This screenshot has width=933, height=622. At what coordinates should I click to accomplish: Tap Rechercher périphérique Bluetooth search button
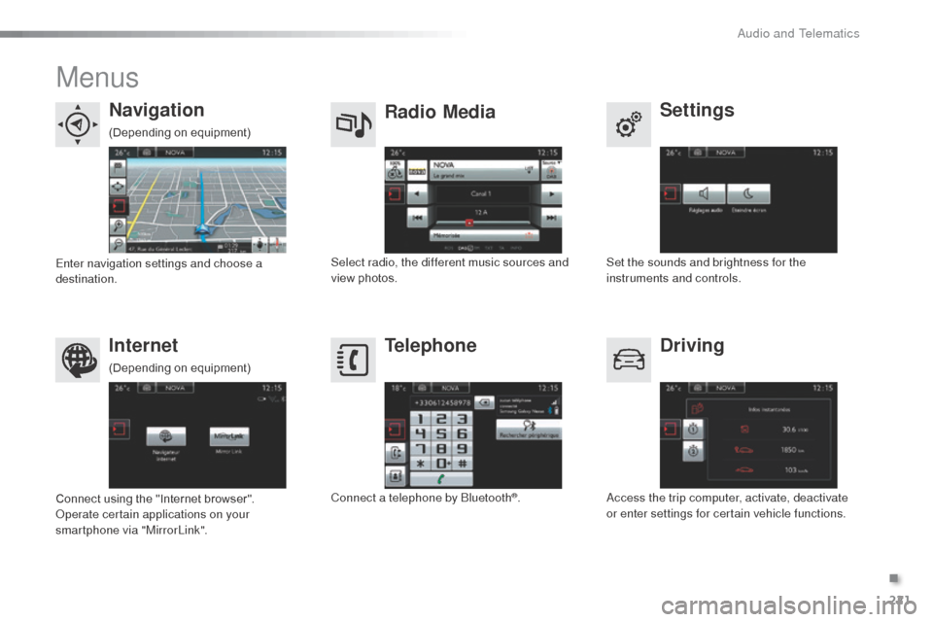[x=529, y=430]
